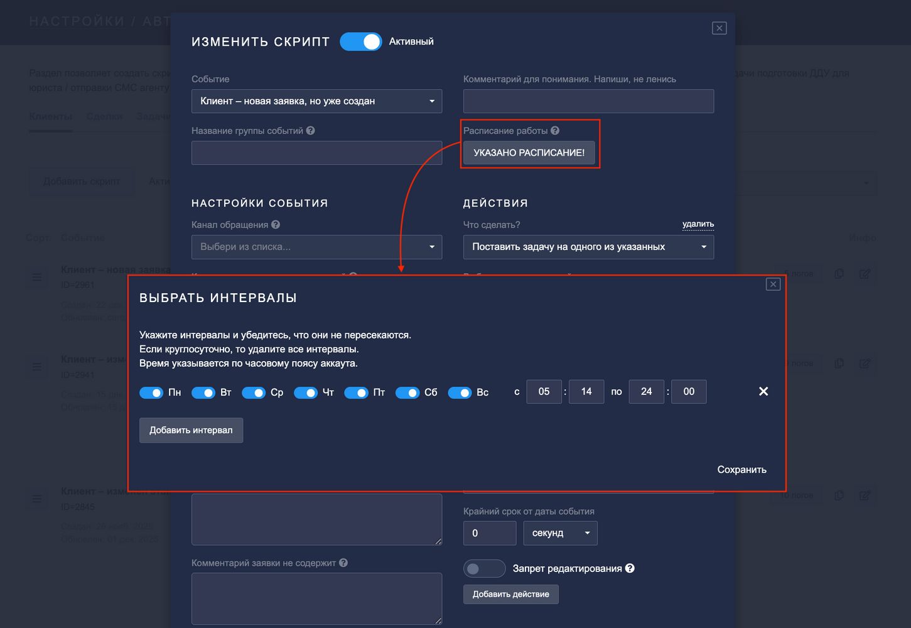Show help for "Канал обращения" field
Viewport: 911px width, 628px height.
[x=276, y=225]
